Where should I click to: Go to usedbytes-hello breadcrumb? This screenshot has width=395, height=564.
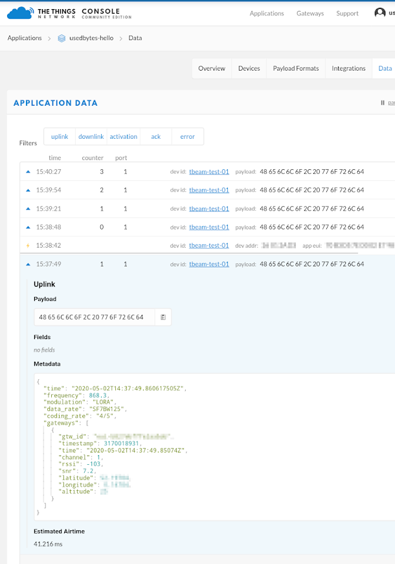91,38
